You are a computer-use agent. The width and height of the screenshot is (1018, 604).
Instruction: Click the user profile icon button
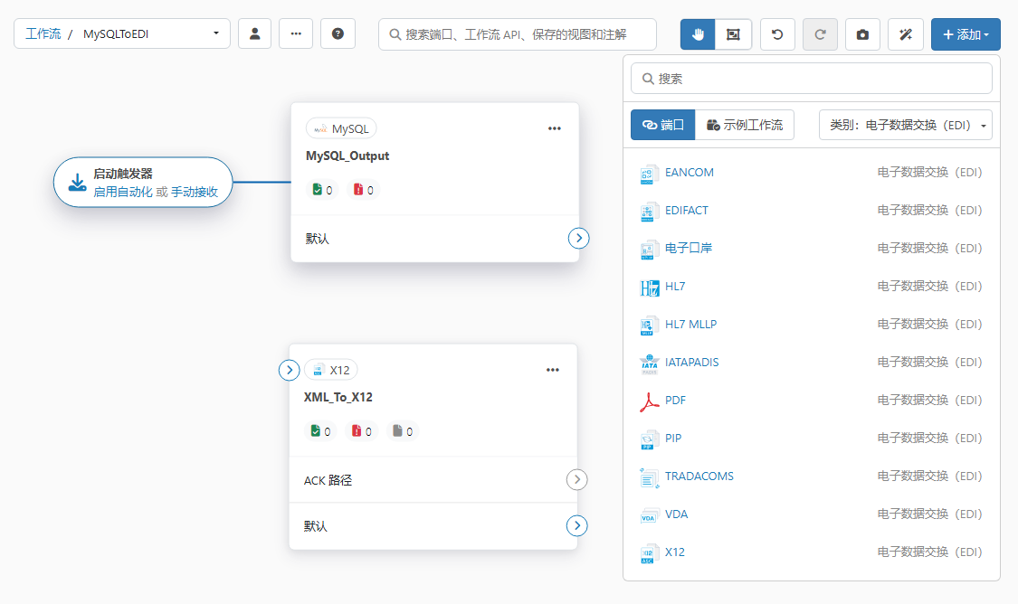point(254,34)
